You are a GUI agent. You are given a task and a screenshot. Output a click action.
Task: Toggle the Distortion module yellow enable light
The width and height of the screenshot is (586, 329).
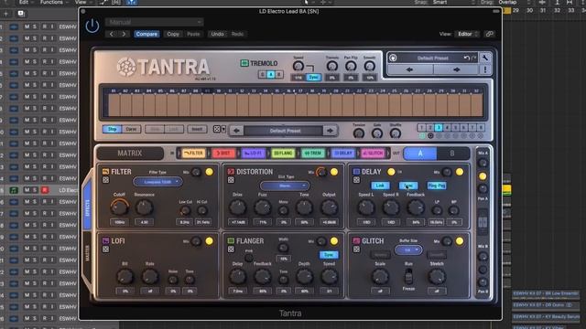pos(334,172)
